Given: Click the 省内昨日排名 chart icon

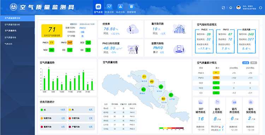Looking at the screenshot, I should [234, 102].
